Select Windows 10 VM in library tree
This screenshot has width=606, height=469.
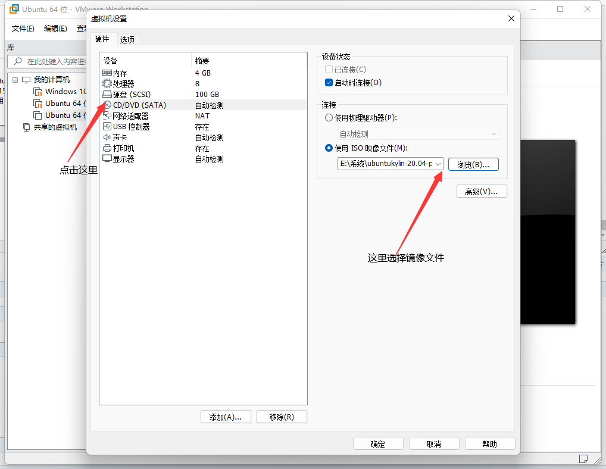point(60,92)
